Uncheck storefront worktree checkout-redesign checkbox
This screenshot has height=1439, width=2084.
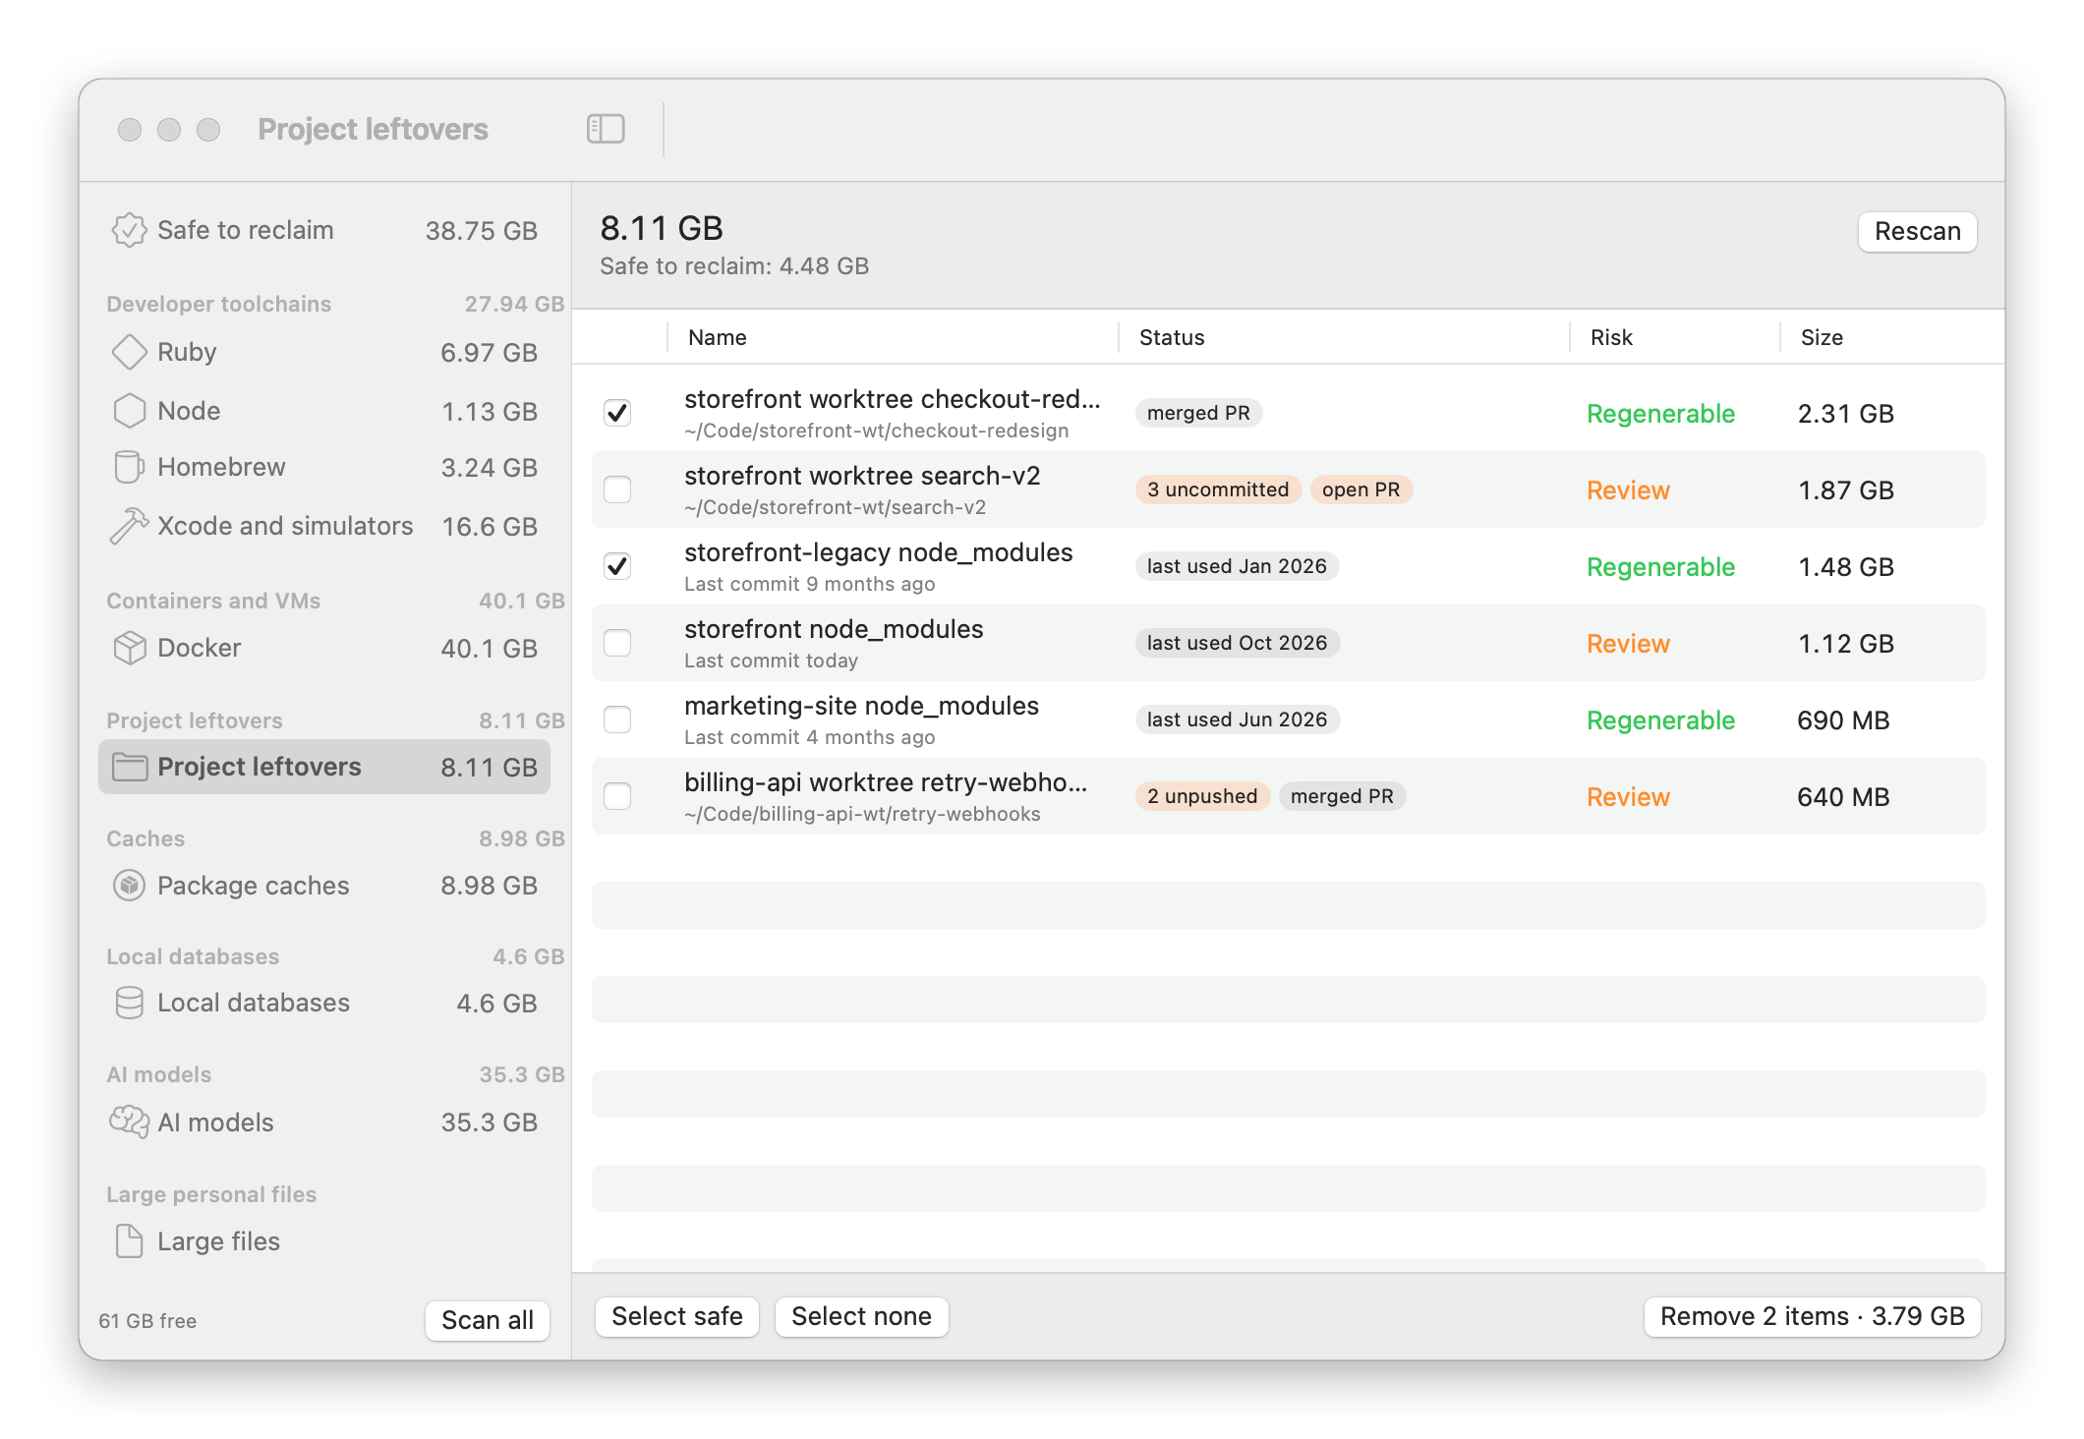[x=617, y=413]
